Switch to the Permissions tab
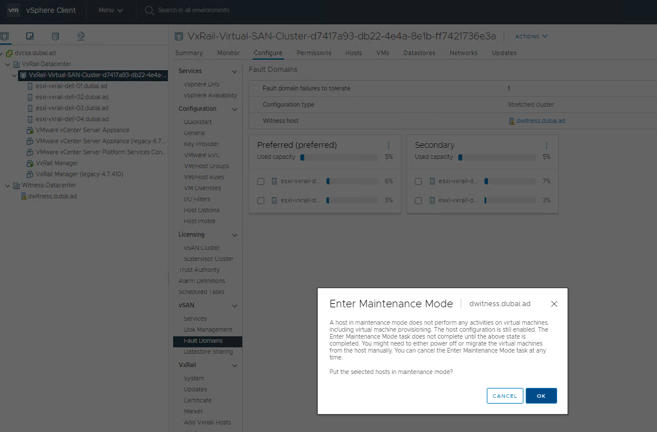657x432 pixels. (x=314, y=53)
